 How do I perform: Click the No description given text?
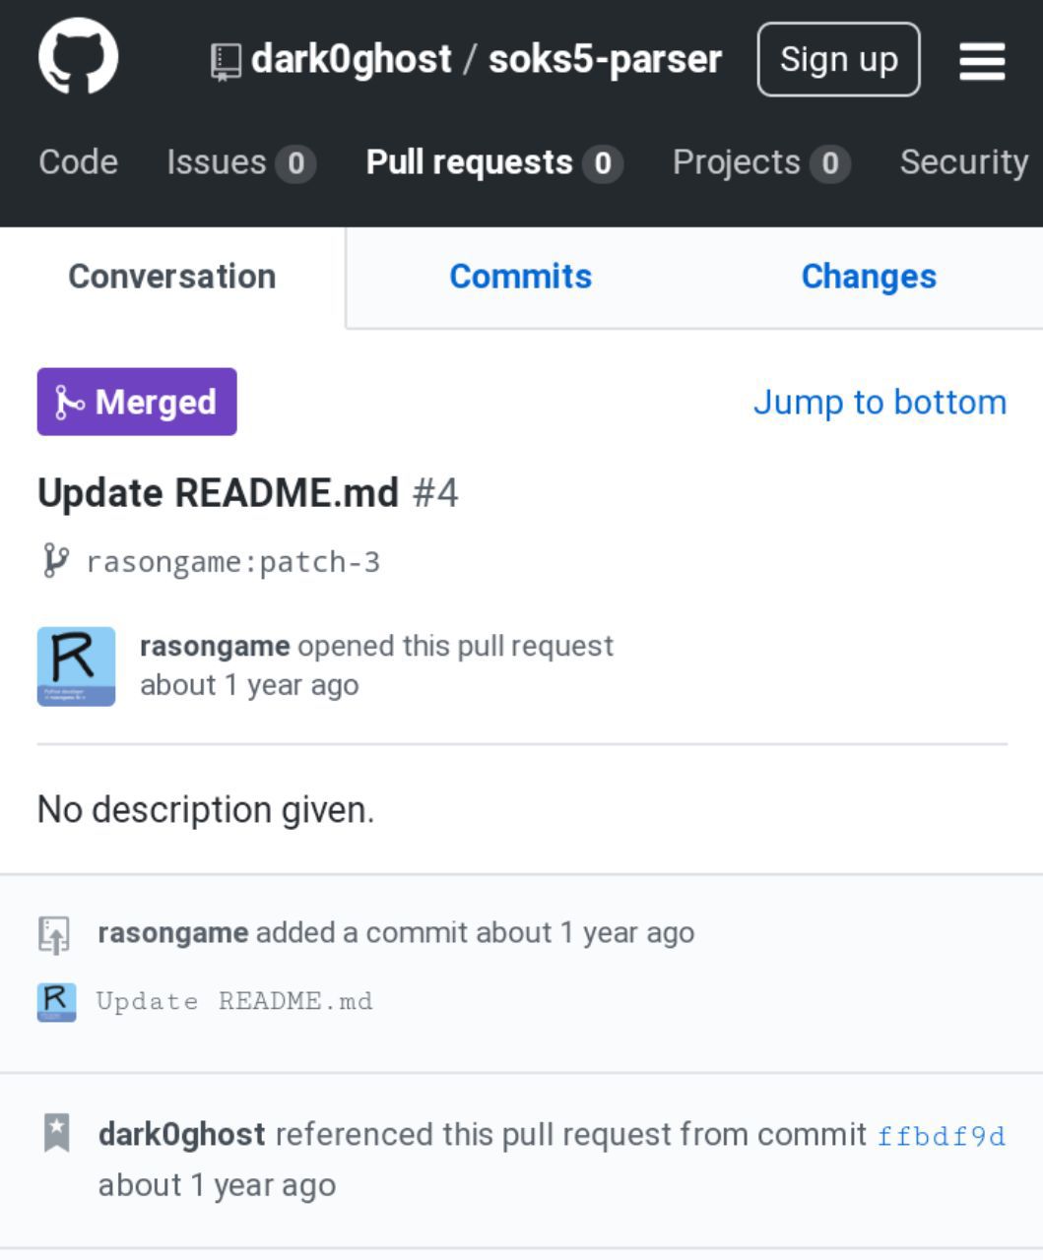tap(206, 810)
